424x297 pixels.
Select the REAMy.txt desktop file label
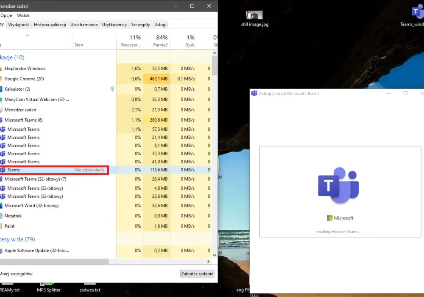pos(10,290)
